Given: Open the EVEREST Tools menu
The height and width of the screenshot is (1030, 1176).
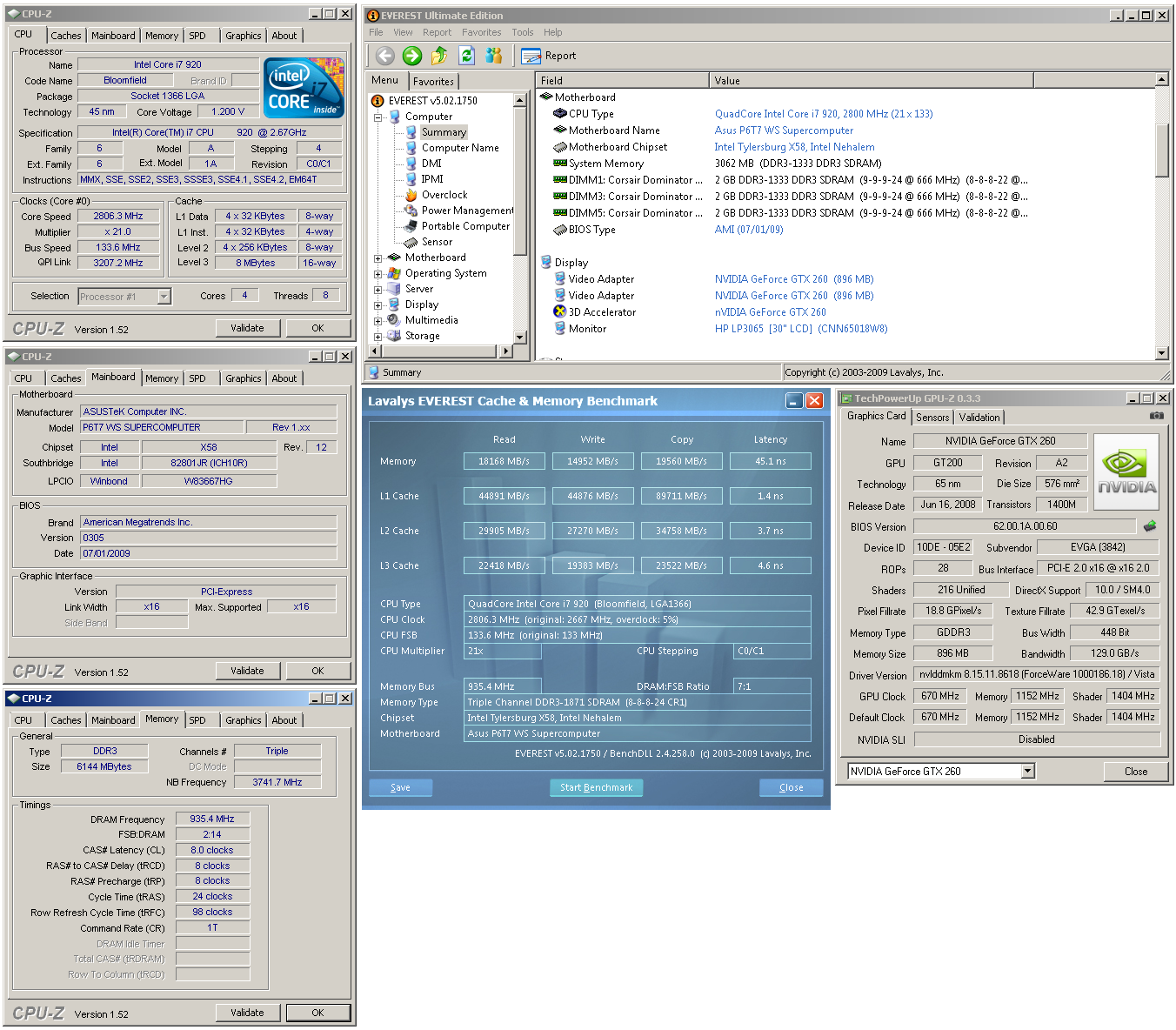Looking at the screenshot, I should [x=523, y=32].
